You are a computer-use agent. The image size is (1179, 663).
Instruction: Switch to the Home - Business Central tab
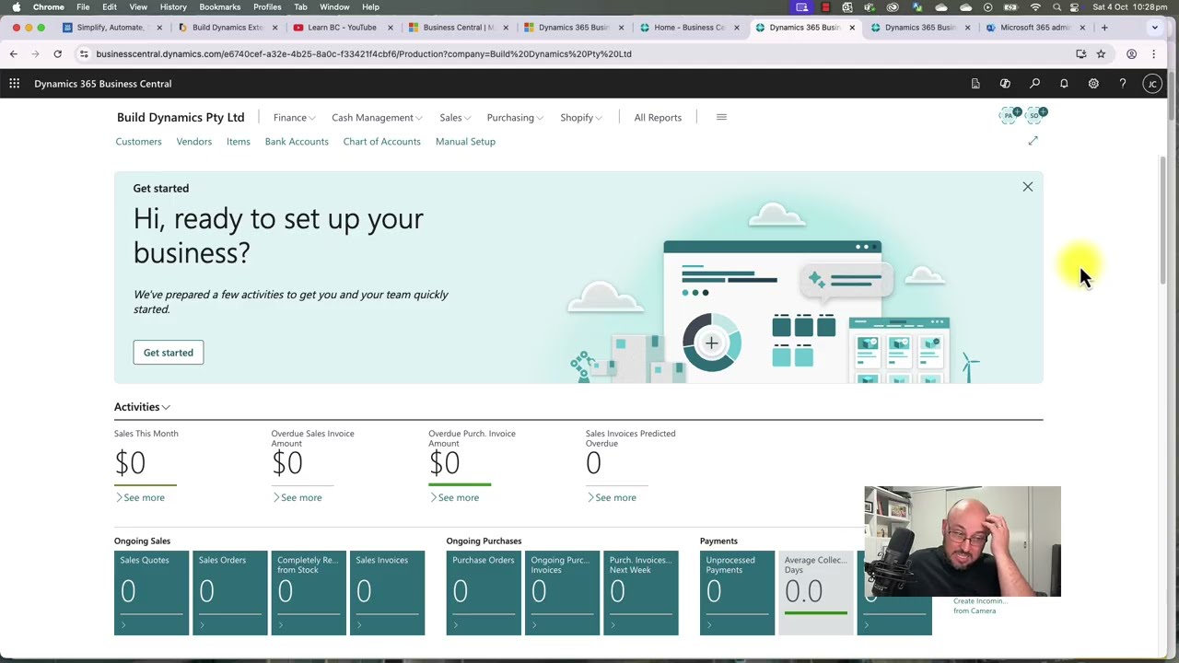(x=689, y=28)
